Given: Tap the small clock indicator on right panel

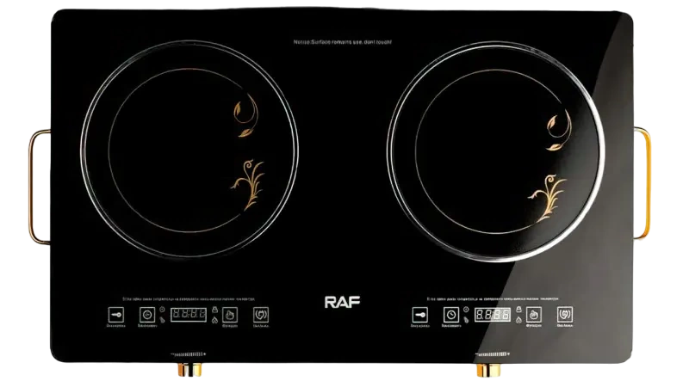Looking at the screenshot, I should [x=466, y=310].
